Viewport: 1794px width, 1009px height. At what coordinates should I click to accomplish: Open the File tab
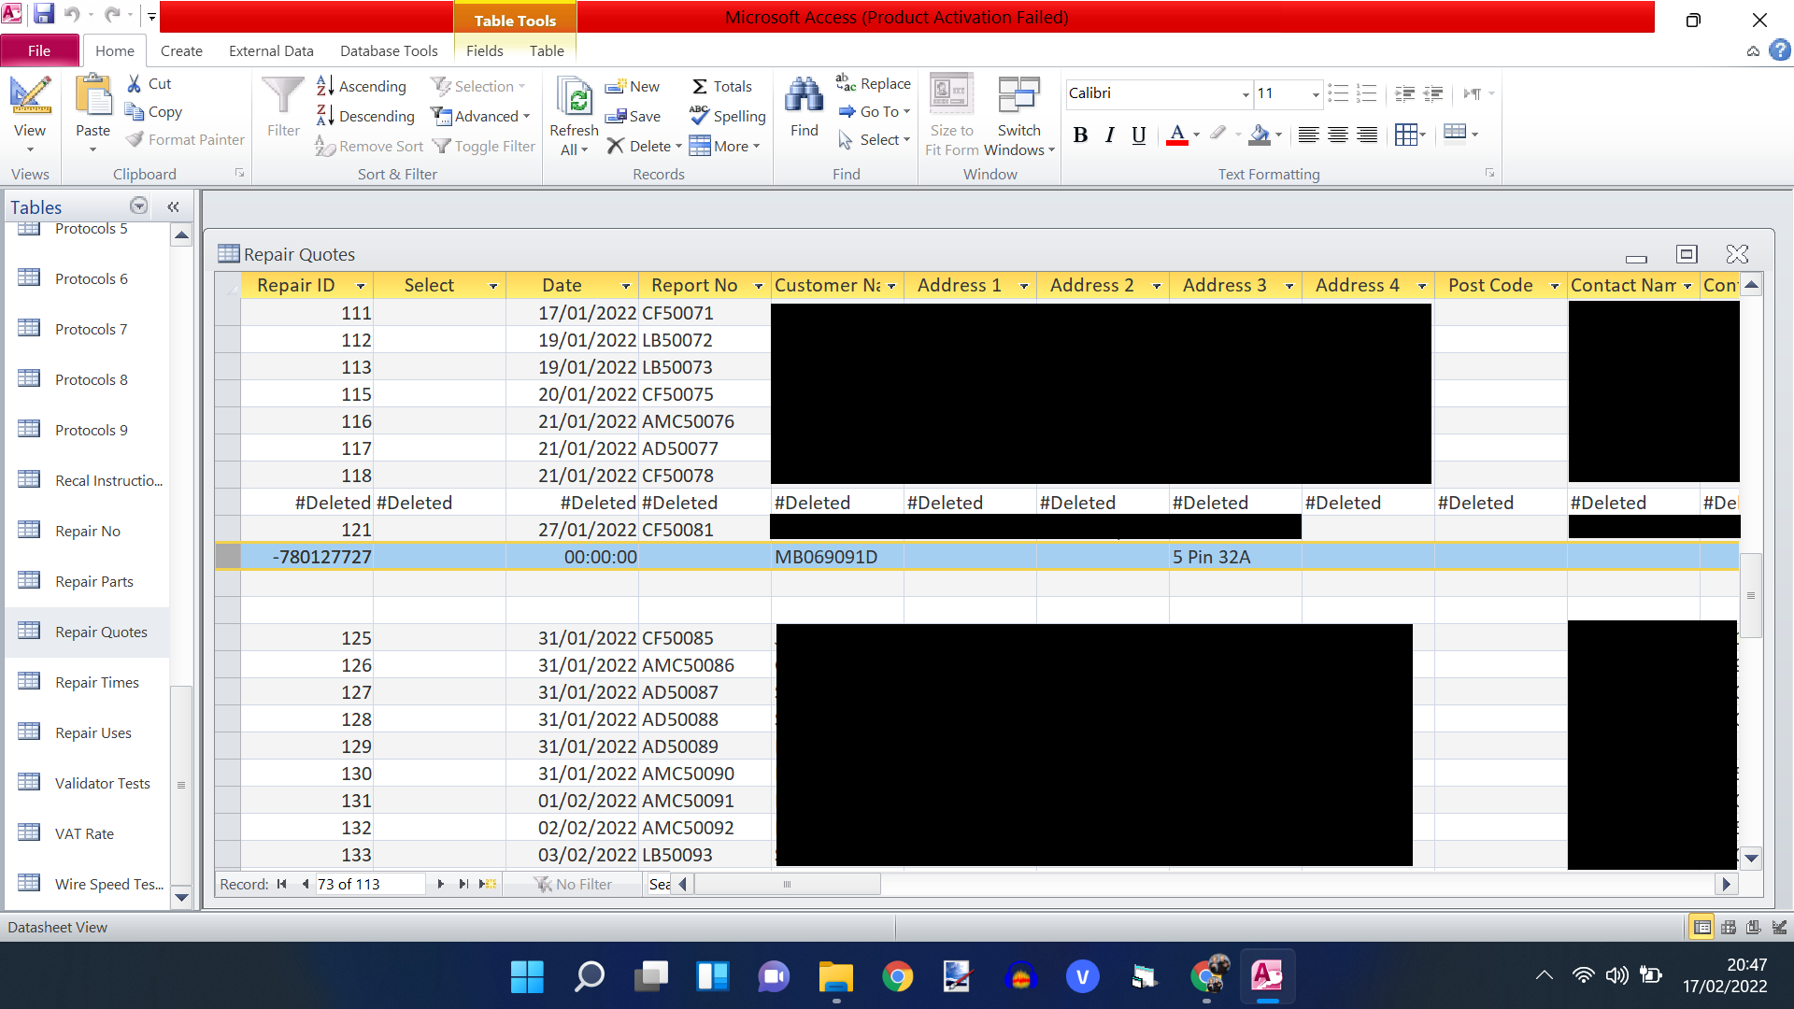(39, 50)
